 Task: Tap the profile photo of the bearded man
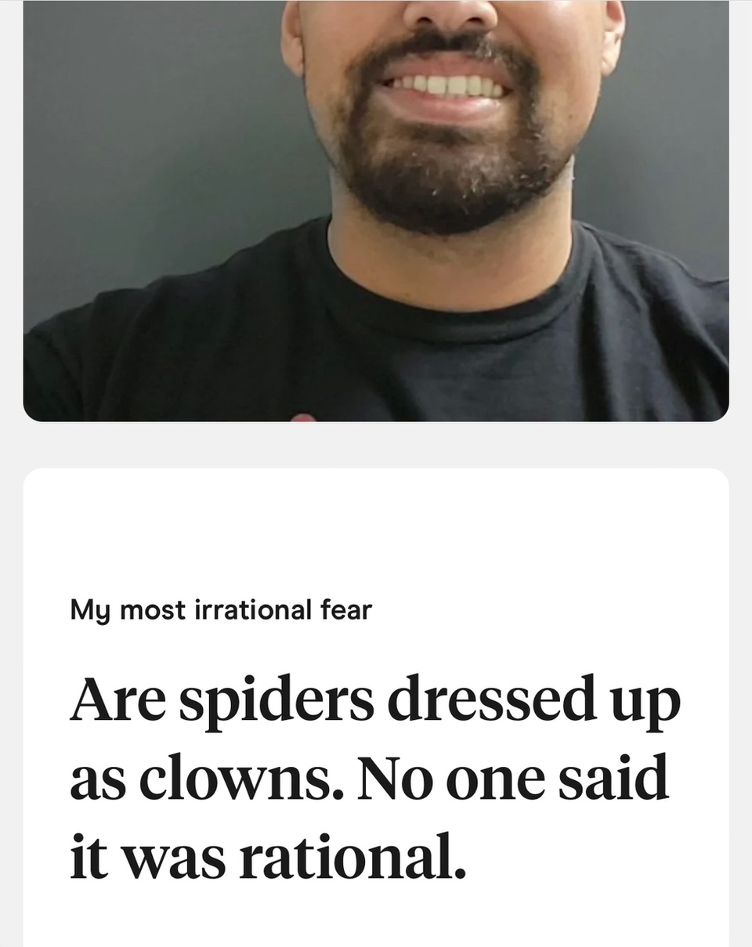pos(376,210)
